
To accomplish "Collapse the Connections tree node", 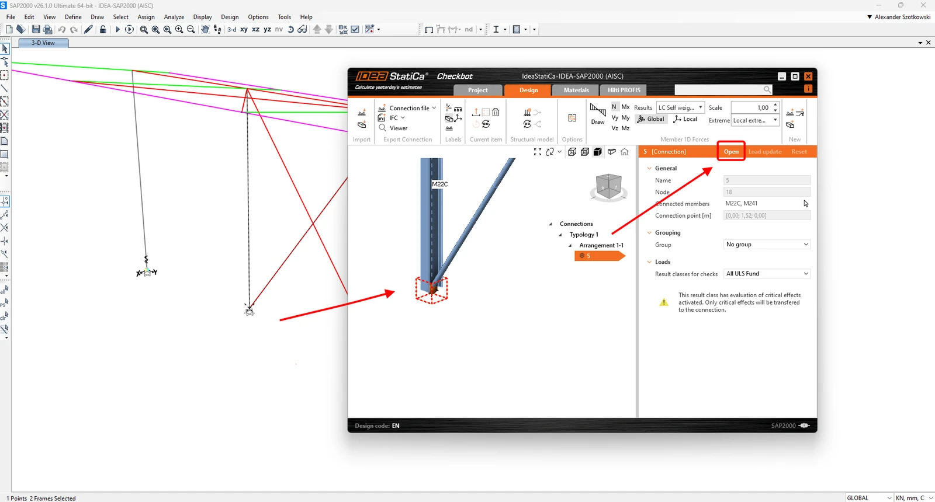I will (x=550, y=224).
